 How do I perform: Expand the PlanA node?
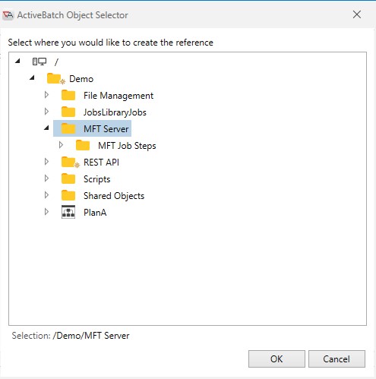click(46, 212)
